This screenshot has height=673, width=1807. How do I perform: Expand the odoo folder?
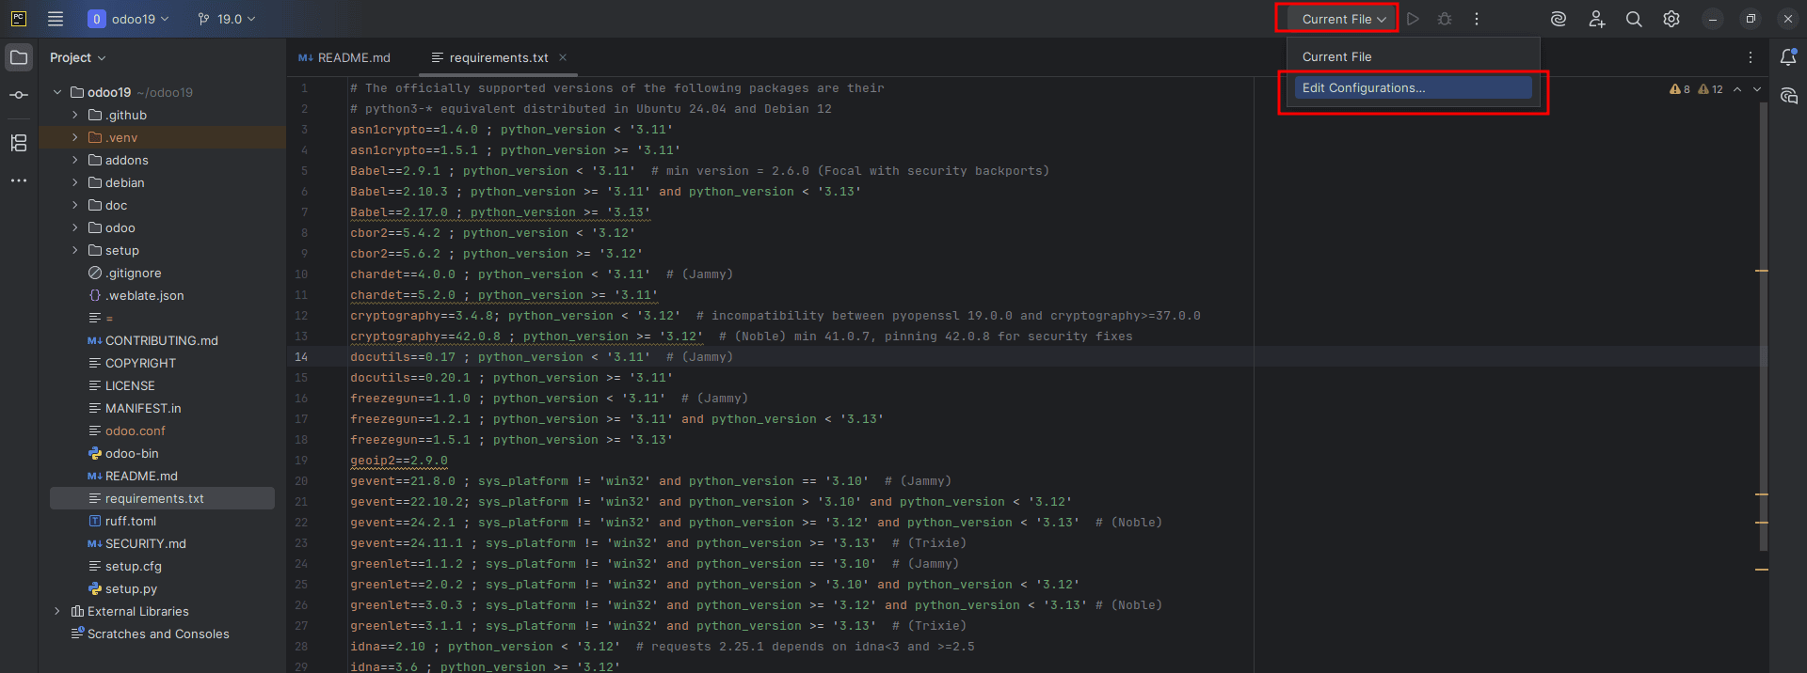pyautogui.click(x=75, y=227)
